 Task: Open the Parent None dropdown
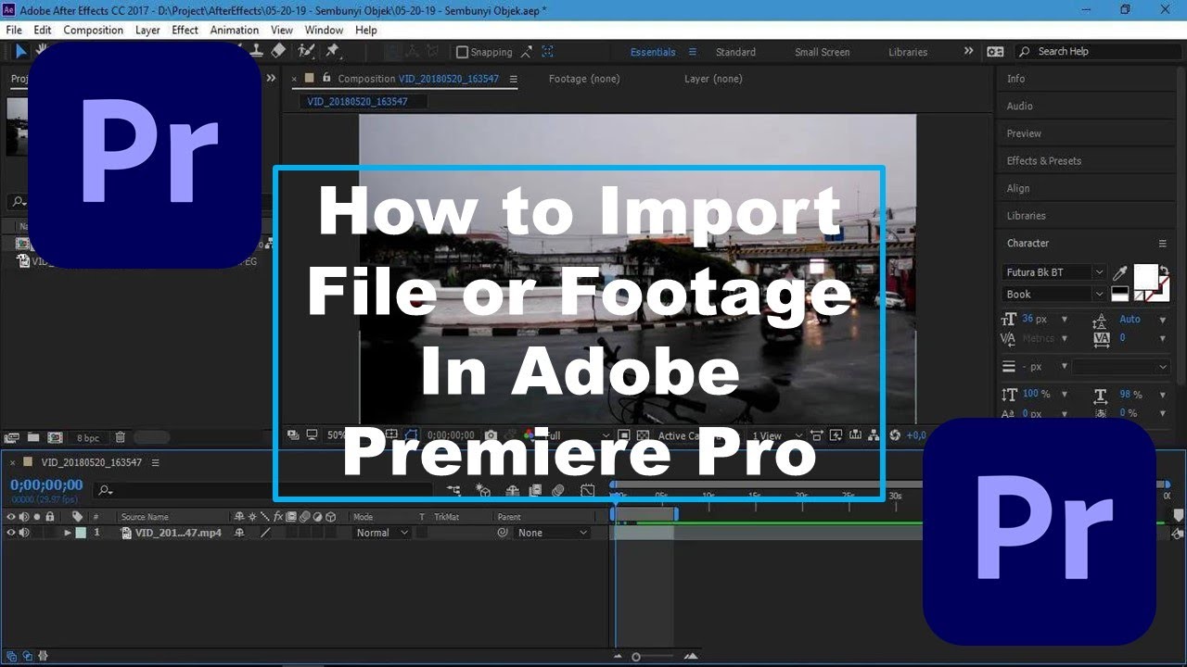pyautogui.click(x=552, y=533)
